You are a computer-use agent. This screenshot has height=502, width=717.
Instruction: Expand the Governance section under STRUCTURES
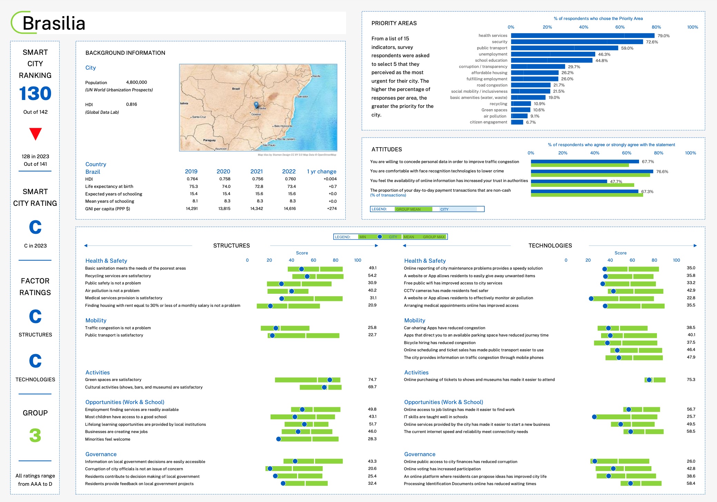(101, 454)
